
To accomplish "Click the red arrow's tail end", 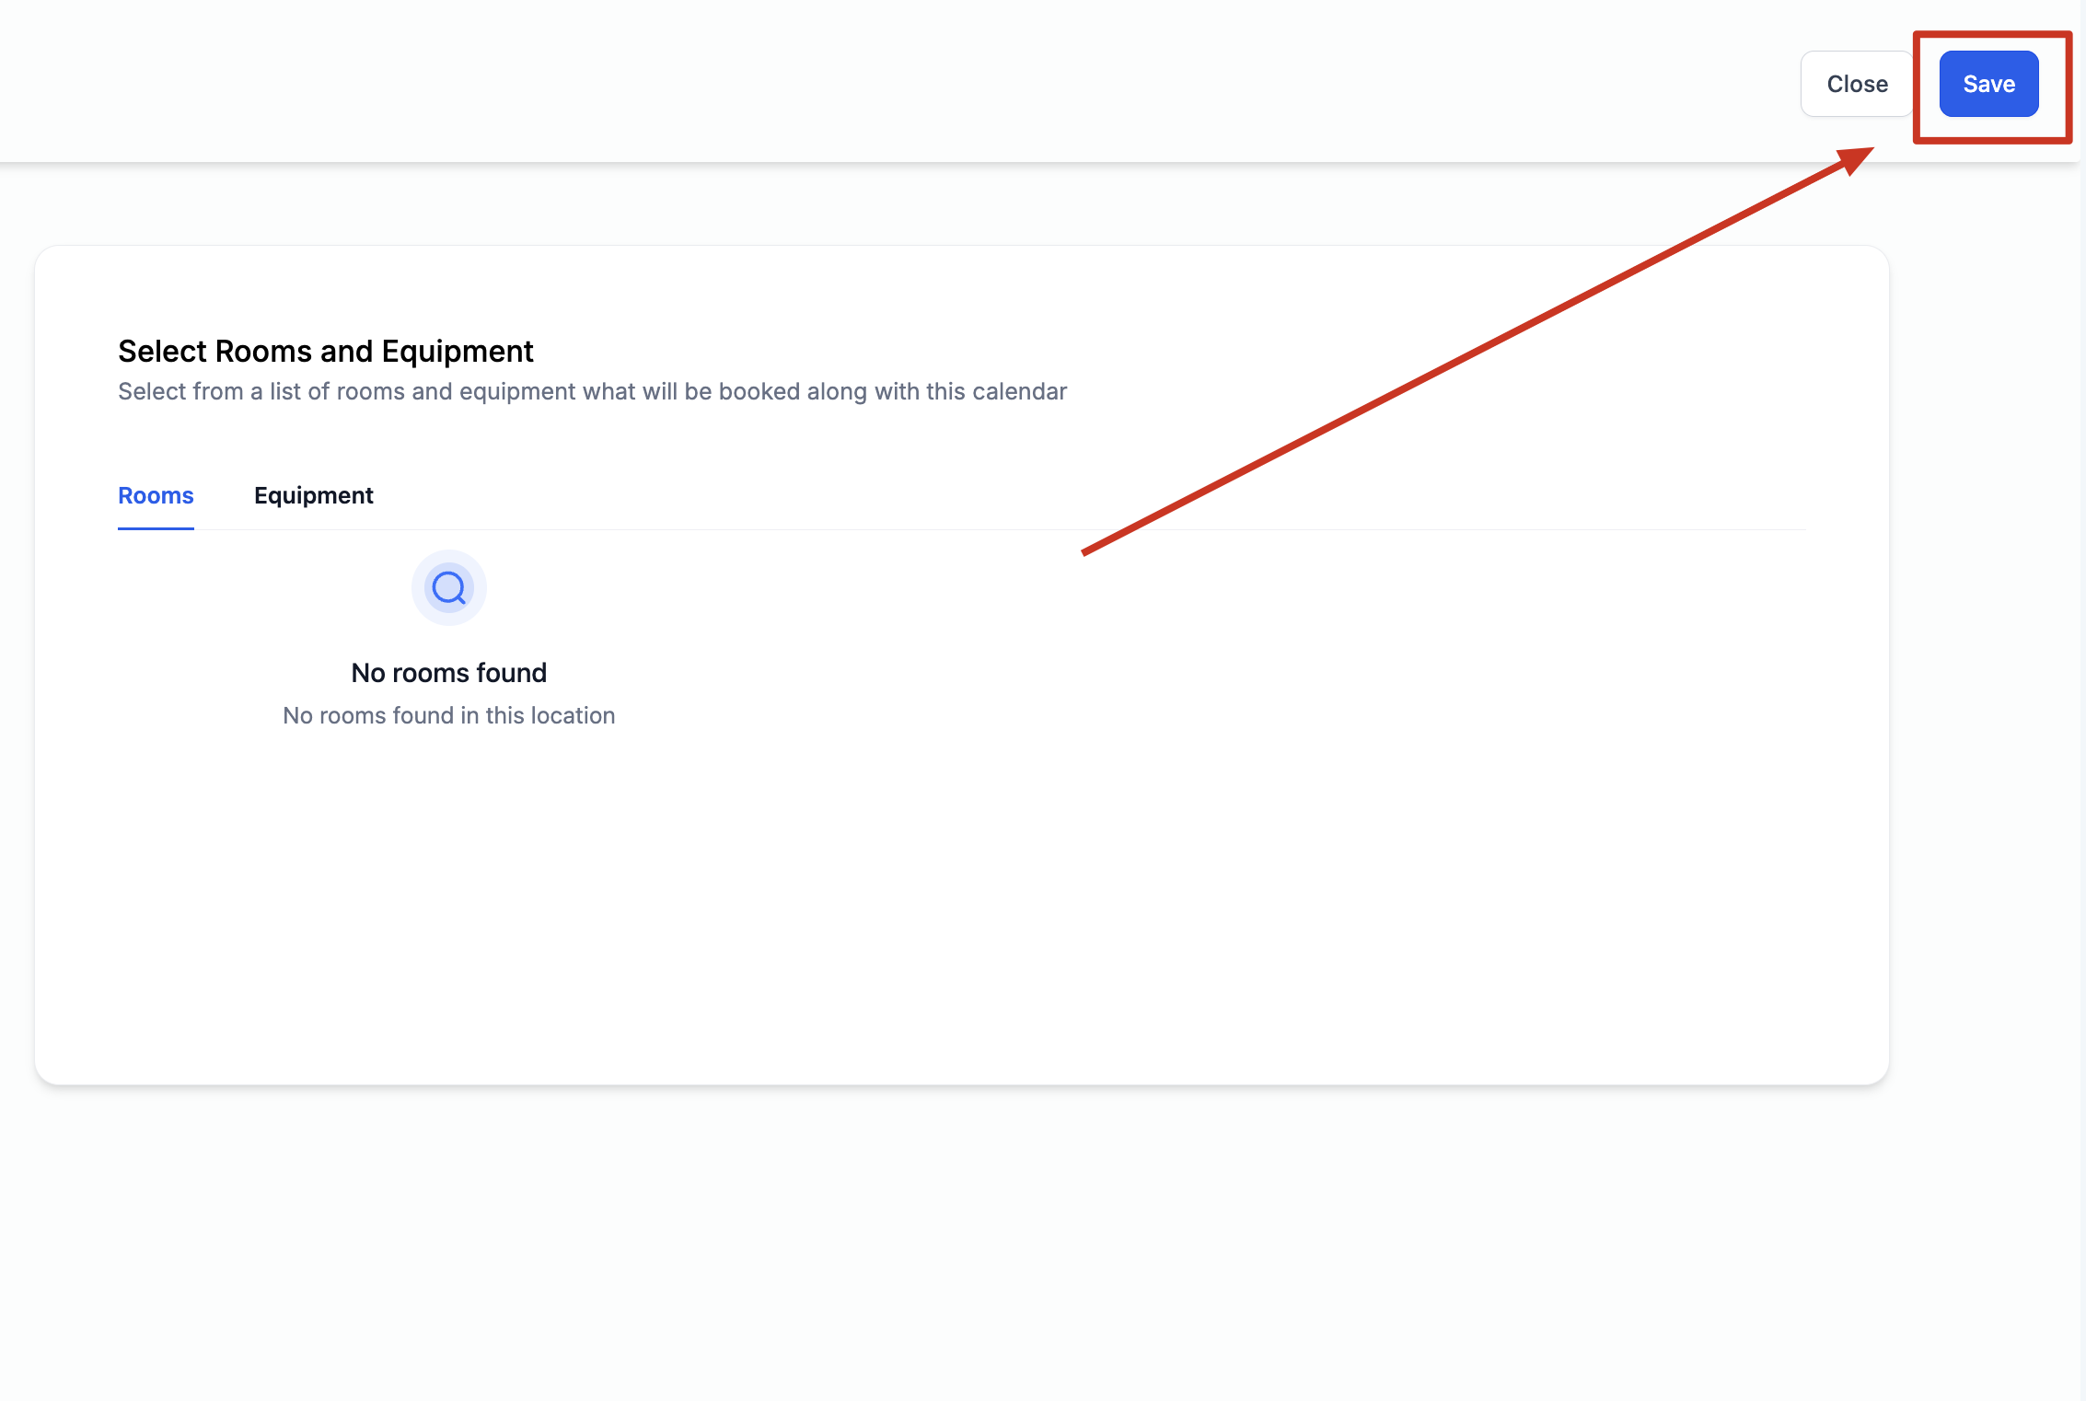I will (1086, 551).
